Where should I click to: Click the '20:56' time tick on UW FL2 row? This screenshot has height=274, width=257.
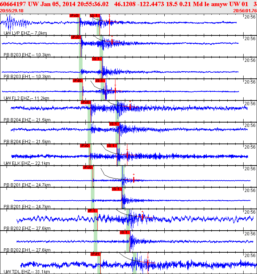[250, 82]
